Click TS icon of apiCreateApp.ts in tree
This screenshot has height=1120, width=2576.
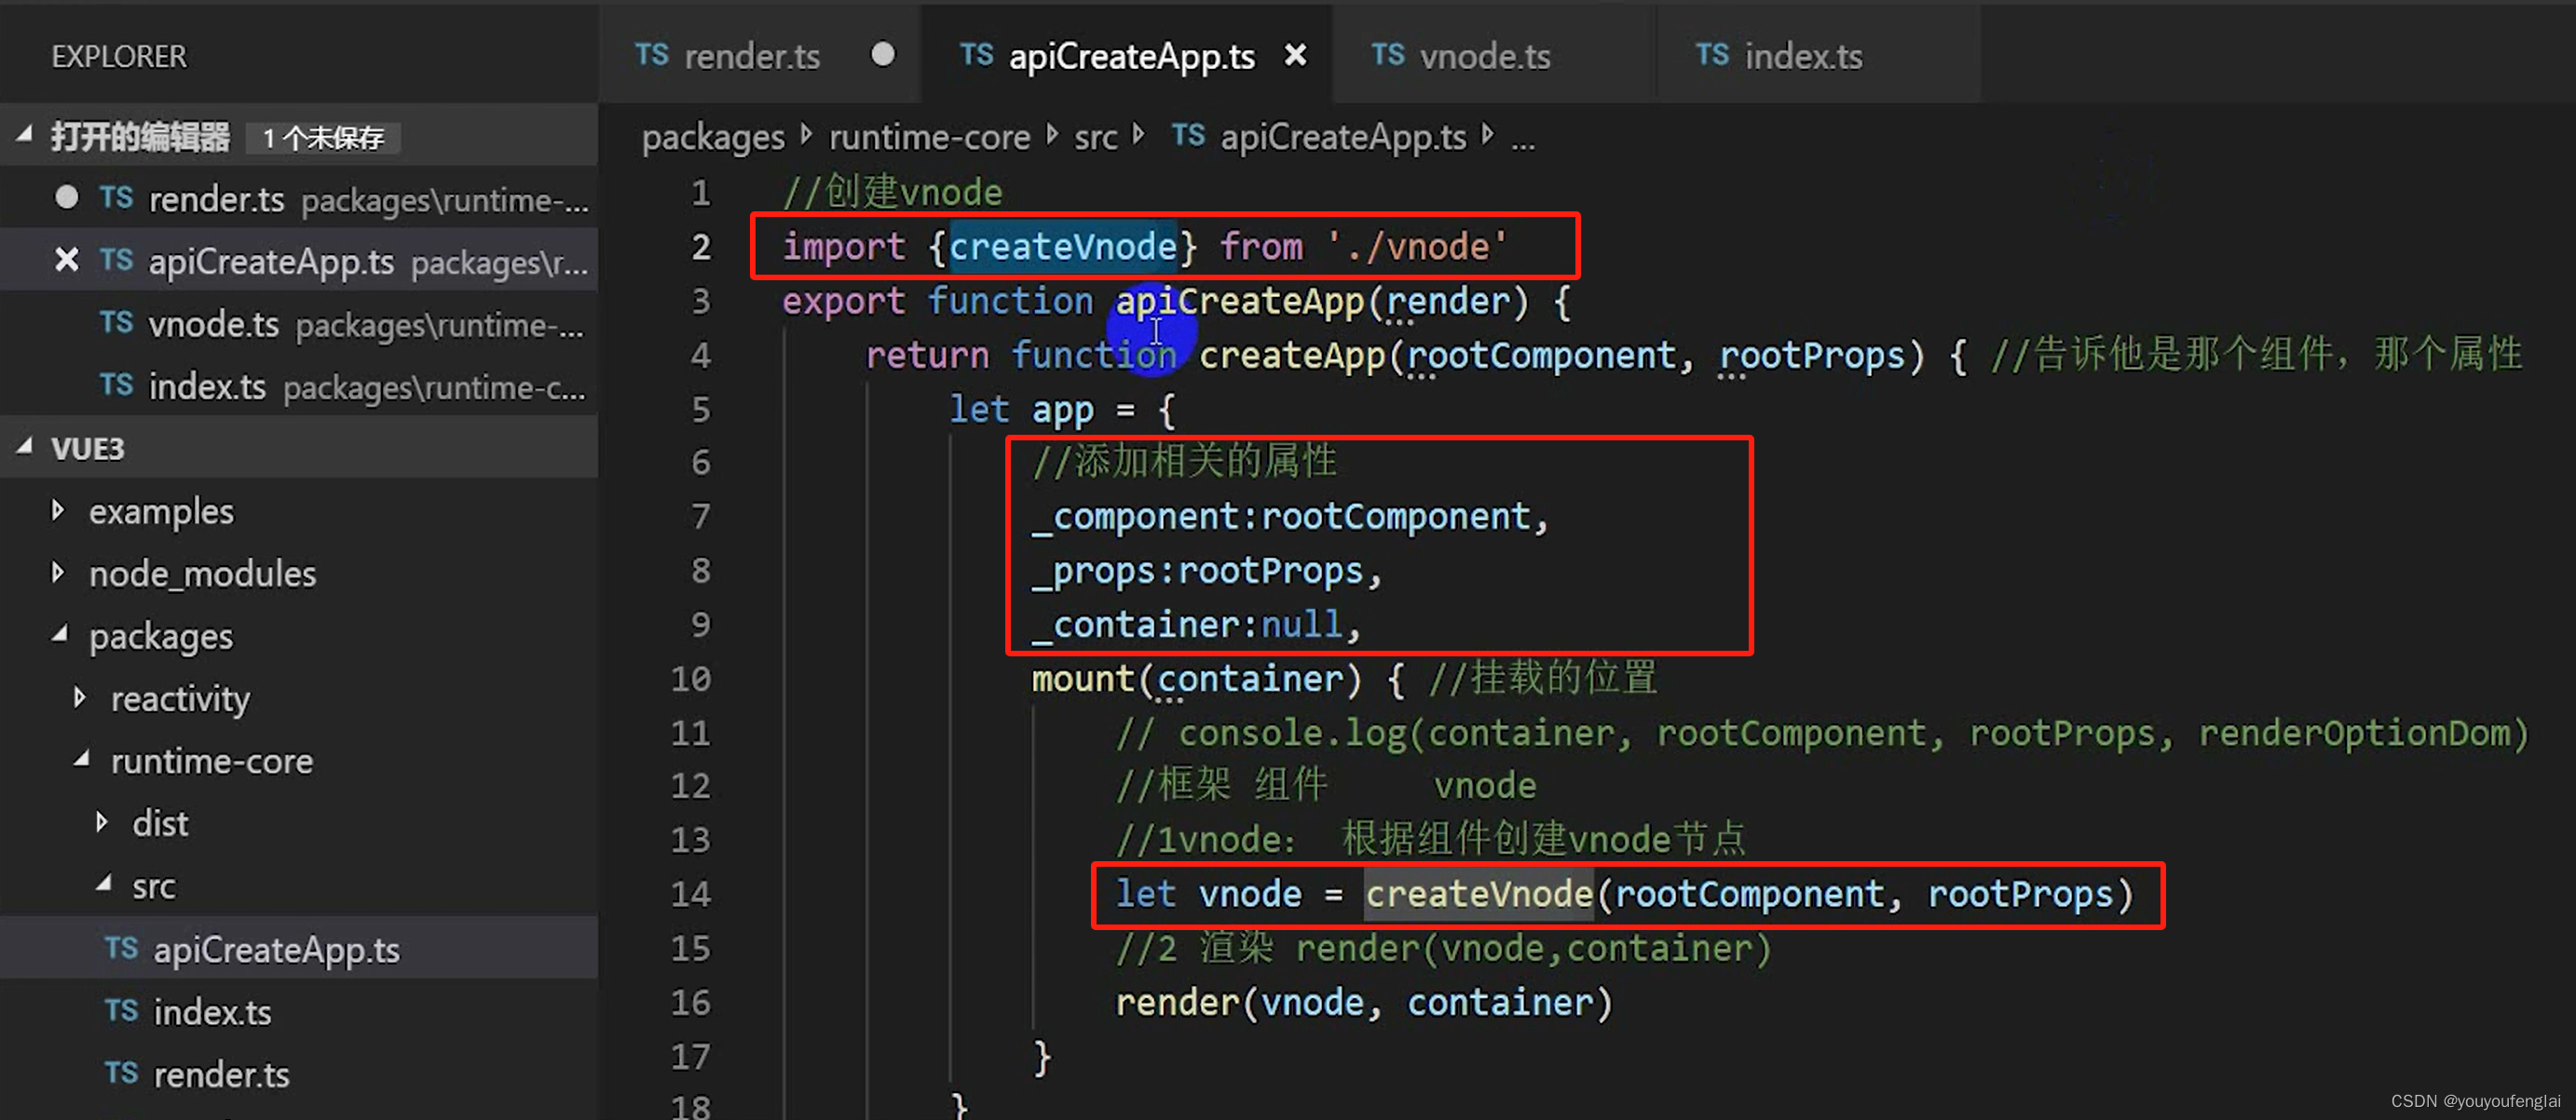pos(121,947)
